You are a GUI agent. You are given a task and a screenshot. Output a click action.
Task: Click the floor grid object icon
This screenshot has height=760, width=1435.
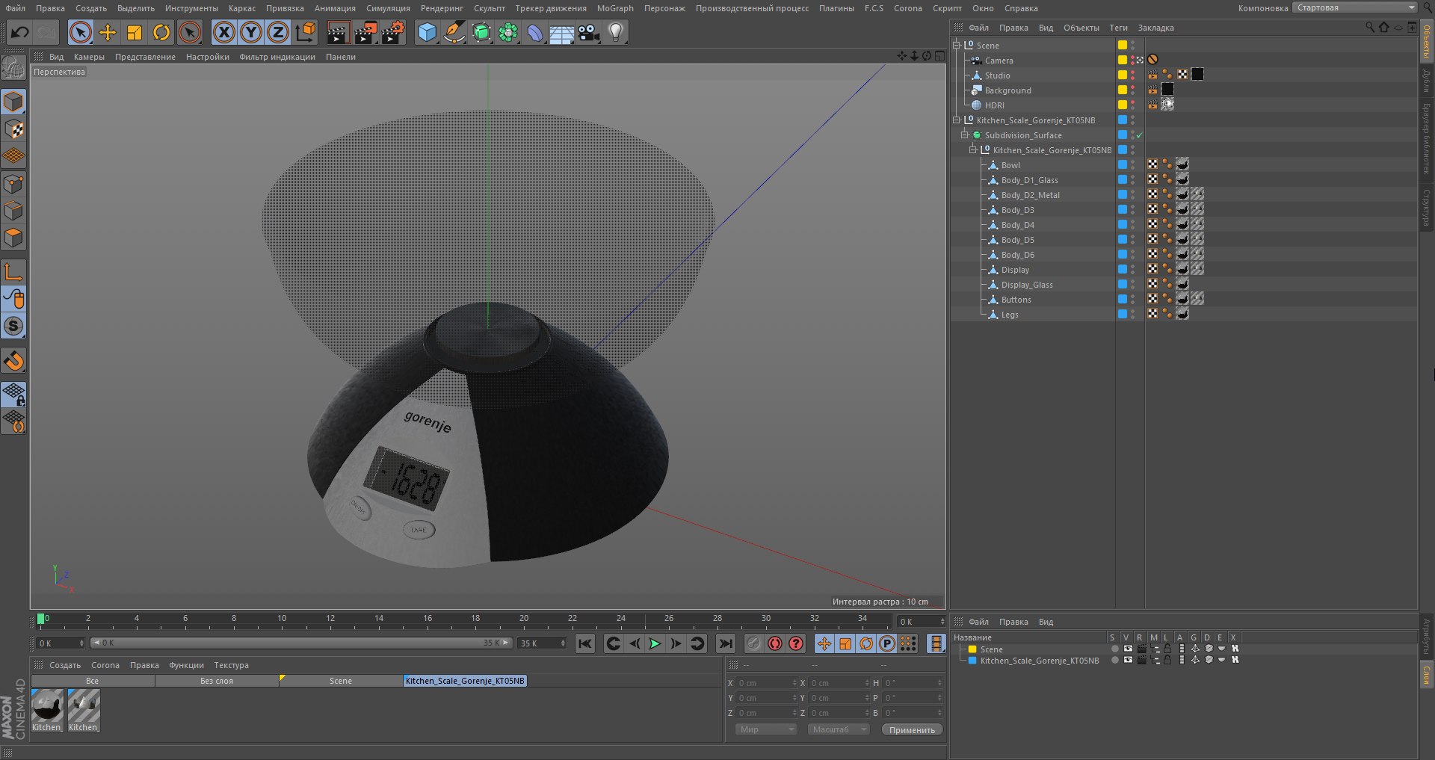(x=561, y=32)
